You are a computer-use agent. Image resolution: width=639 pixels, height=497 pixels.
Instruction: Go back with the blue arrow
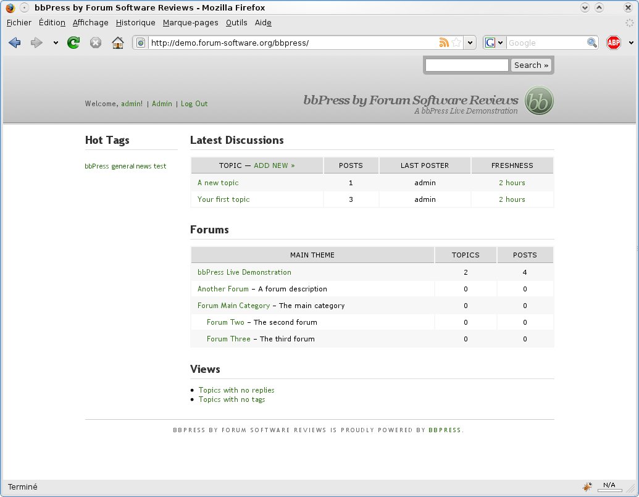coord(15,43)
